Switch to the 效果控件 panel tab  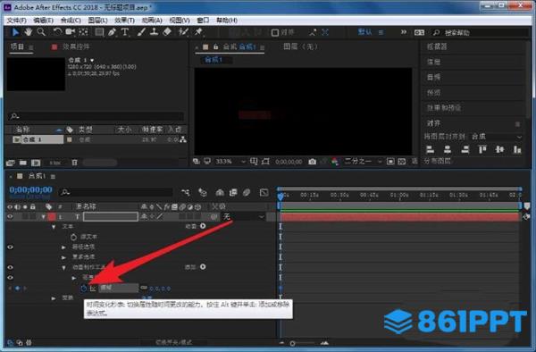click(76, 46)
